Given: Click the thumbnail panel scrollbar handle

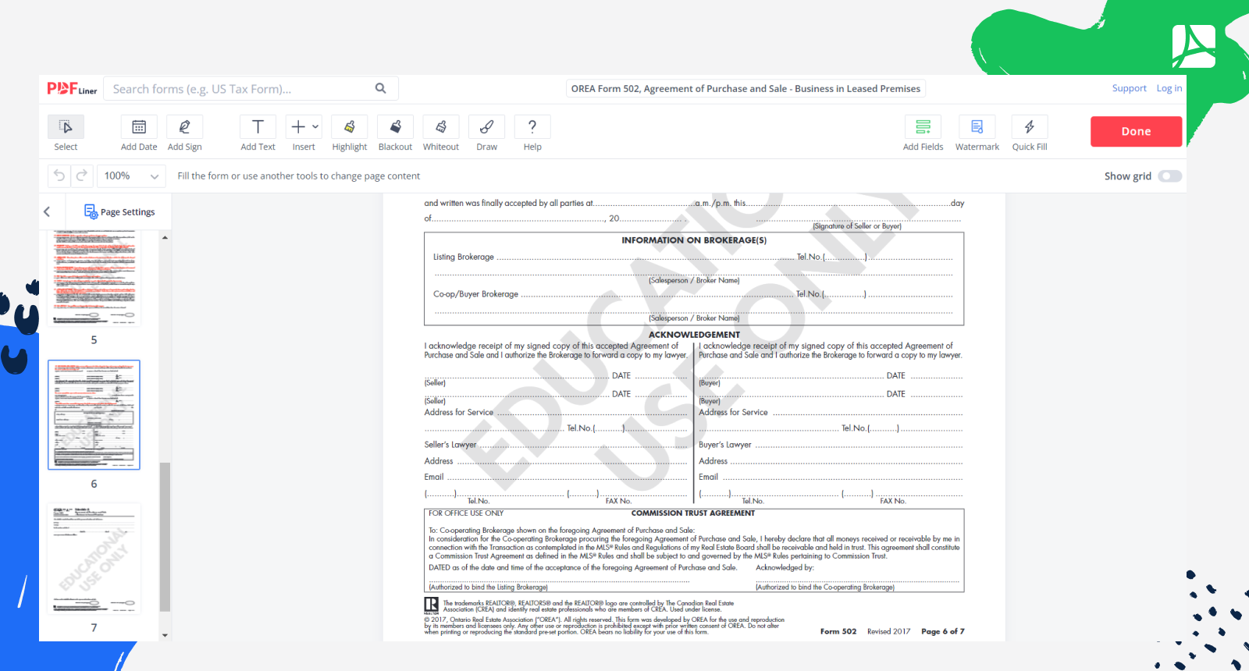Looking at the screenshot, I should (x=165, y=537).
